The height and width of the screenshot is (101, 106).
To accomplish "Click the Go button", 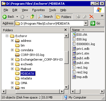I will [95, 23].
